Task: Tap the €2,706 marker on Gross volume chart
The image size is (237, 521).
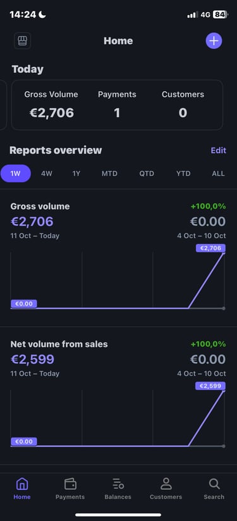Action: click(x=211, y=248)
